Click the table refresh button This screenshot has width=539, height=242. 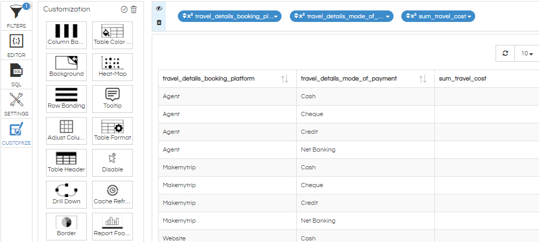506,53
